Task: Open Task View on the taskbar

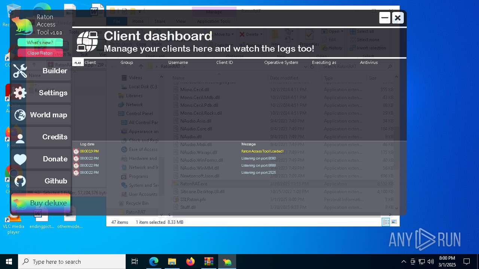Action: (x=135, y=262)
